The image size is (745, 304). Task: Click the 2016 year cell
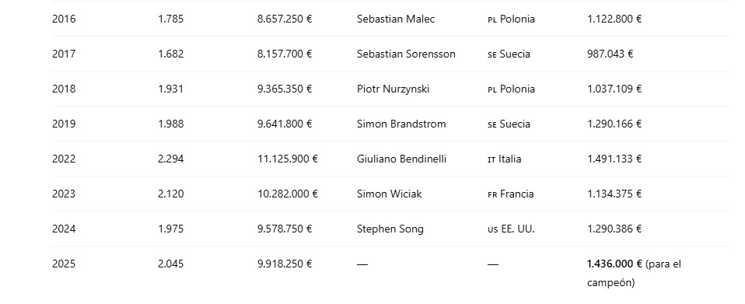64,19
